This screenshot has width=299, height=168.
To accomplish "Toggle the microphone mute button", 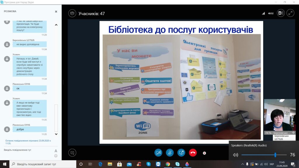I will [x=170, y=153].
